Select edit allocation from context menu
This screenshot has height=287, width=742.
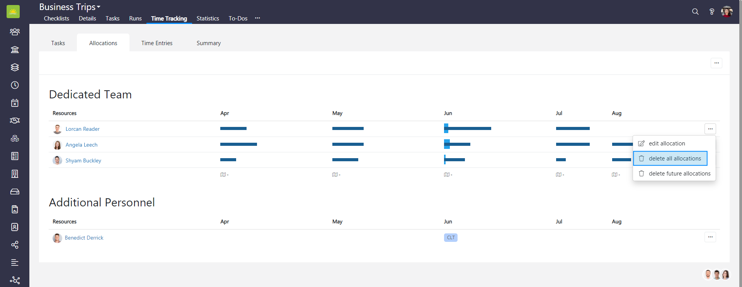point(667,143)
